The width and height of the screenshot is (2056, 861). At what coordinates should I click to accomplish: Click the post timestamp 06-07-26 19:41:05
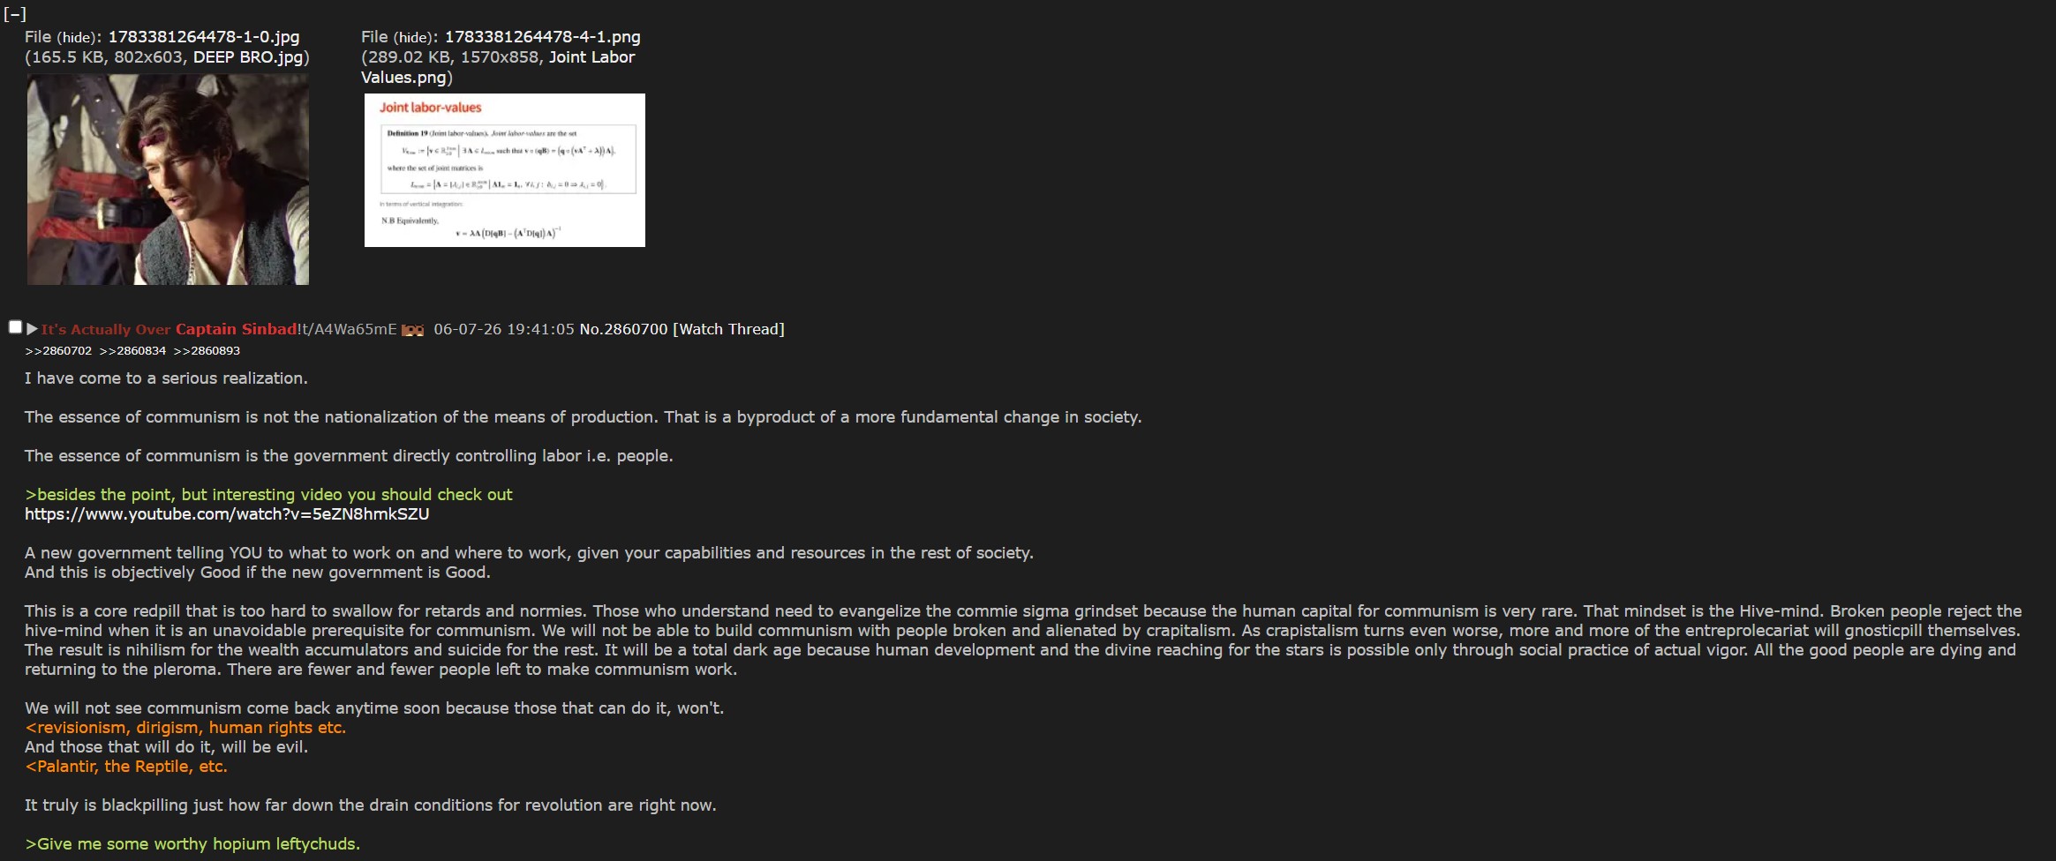[504, 329]
